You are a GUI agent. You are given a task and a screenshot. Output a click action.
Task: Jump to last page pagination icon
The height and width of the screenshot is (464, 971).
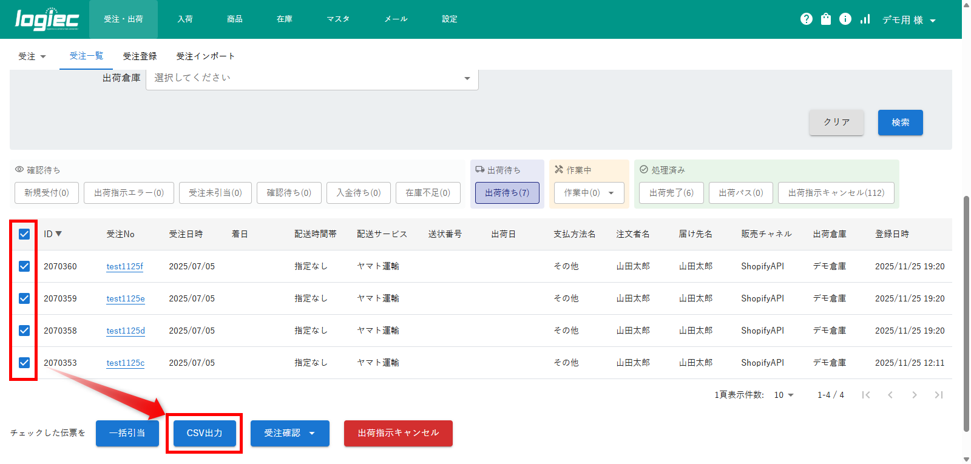938,395
